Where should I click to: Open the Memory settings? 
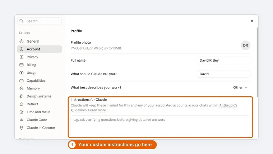[x=40, y=88]
